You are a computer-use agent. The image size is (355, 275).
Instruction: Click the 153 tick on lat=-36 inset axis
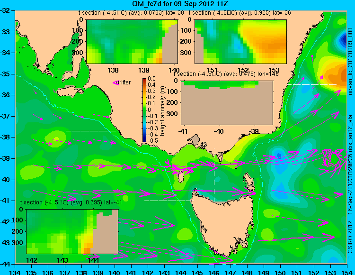point(274,70)
